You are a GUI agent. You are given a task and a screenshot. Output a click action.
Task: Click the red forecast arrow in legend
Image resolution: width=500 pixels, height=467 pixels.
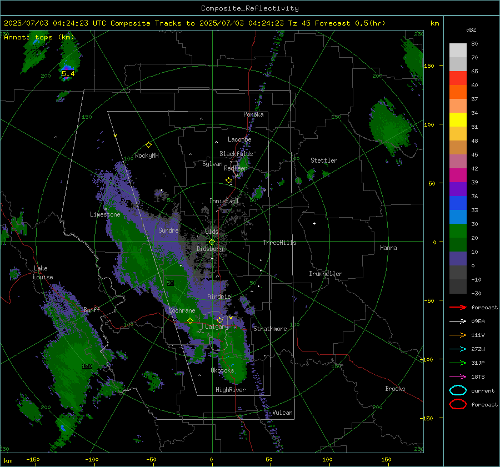tap(458, 307)
